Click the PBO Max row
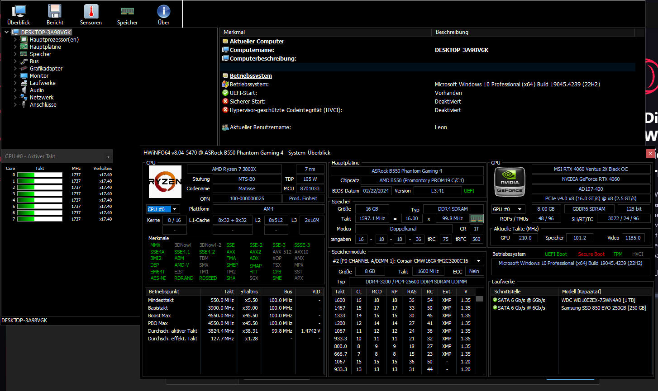The width and height of the screenshot is (658, 391). coord(234,323)
